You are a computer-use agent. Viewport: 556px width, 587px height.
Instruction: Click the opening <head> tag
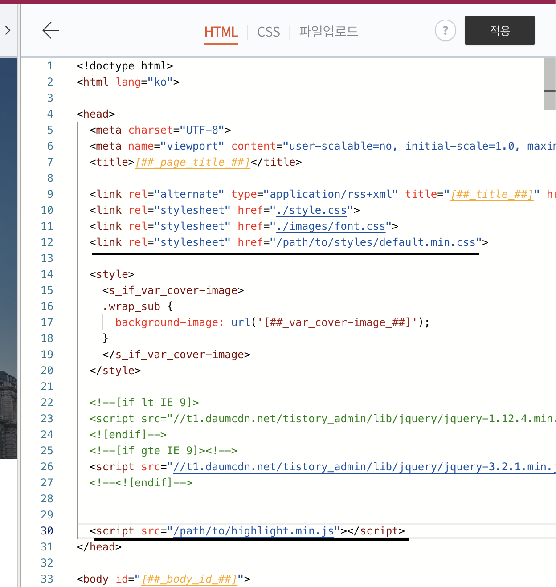click(x=96, y=114)
